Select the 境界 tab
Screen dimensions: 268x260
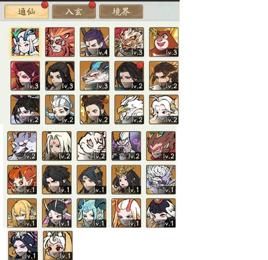(x=121, y=11)
